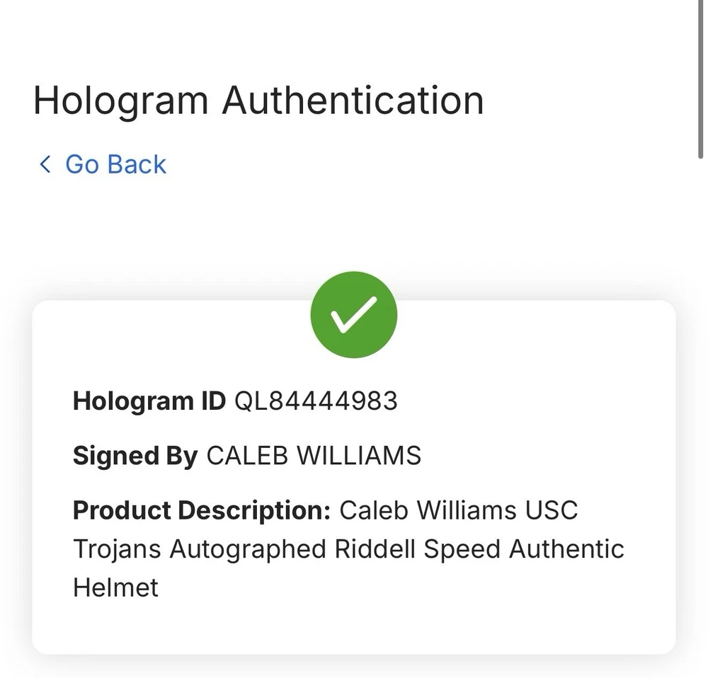Click uppercase CALEB in the Signed By value
This screenshot has height=678, width=708.
[x=247, y=455]
